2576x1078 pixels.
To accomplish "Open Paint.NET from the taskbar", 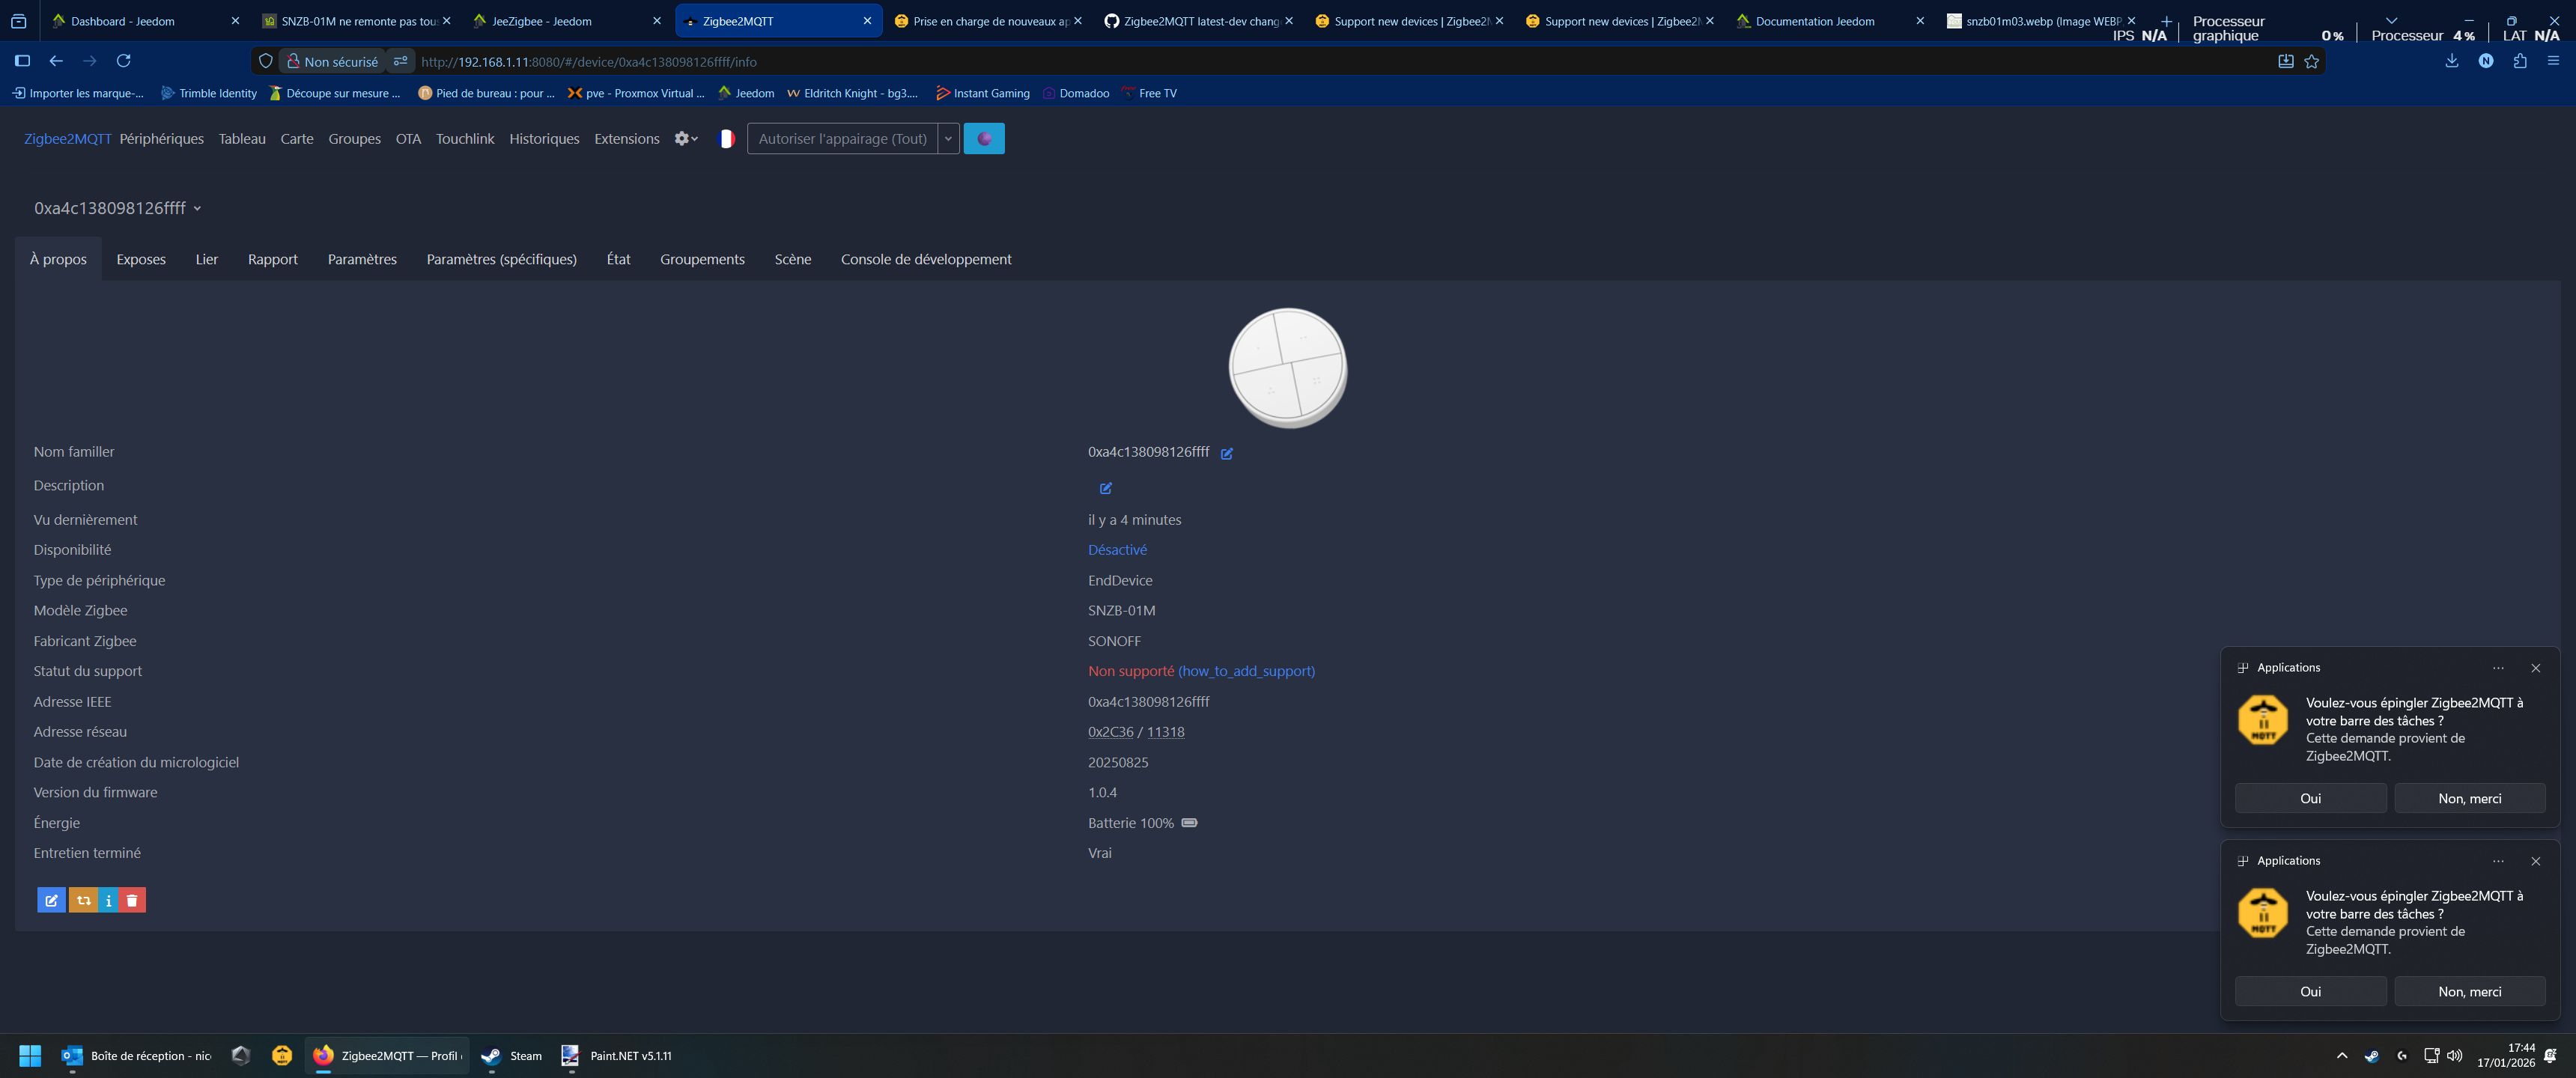I will [617, 1055].
